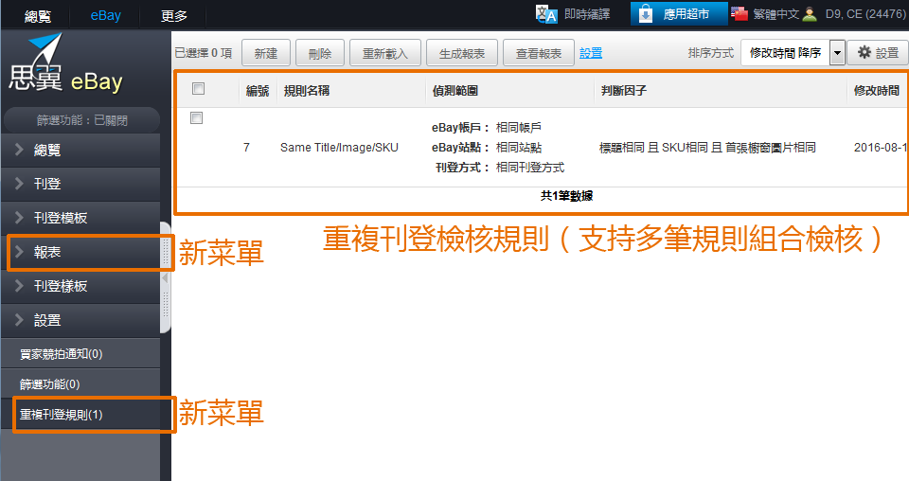Click the eBay帳戶： 相同帳戶 text

487,127
